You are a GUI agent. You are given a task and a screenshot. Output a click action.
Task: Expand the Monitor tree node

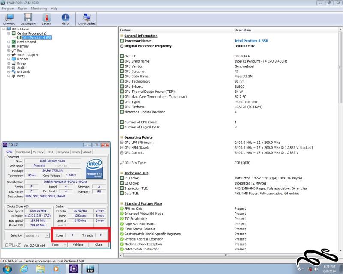point(9,59)
